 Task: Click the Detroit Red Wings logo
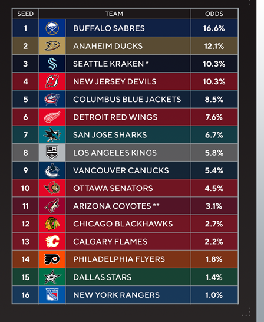point(52,117)
